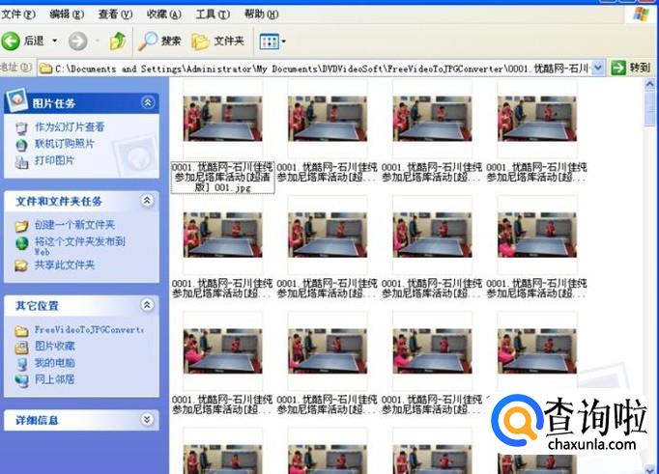Viewport: 659px width, 474px height.
Task: Click the new folder icon beside 创建一个新文件夹
Action: [21, 226]
